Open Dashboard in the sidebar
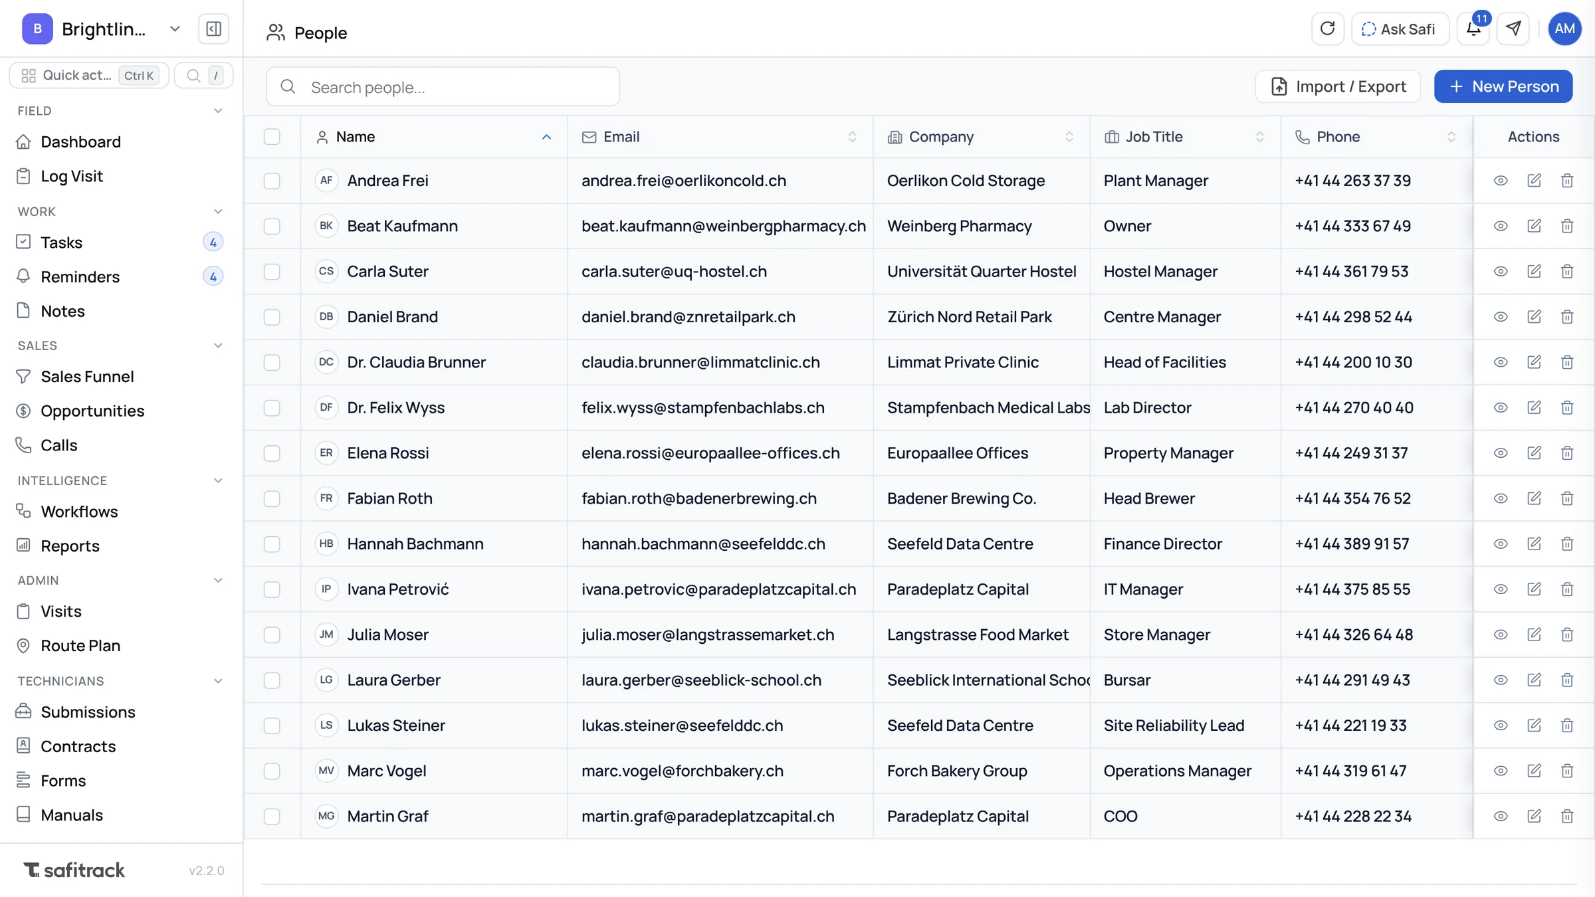 point(80,142)
